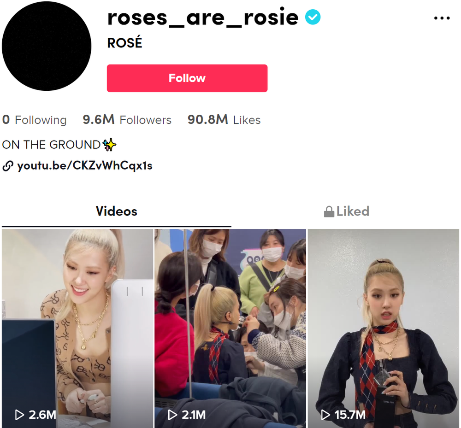Click the play icon showing 2.1M views
Screen dimensions: 461x428
click(x=172, y=415)
